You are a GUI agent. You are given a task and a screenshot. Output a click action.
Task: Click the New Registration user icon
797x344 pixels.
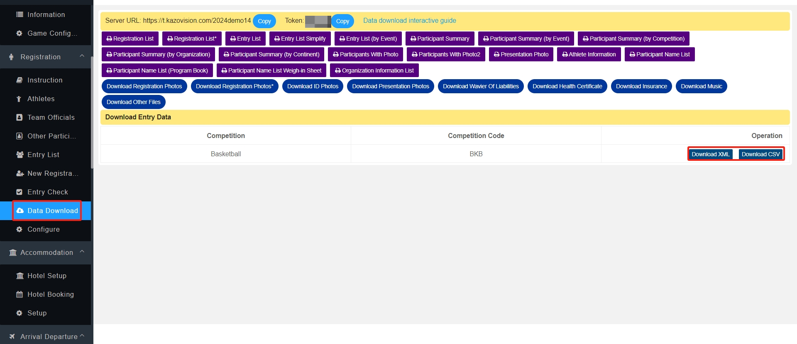point(20,173)
